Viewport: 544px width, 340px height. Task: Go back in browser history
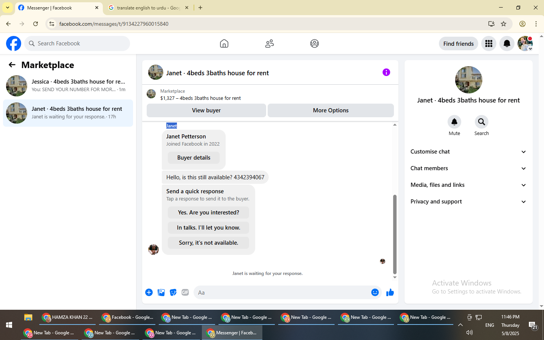point(8,24)
